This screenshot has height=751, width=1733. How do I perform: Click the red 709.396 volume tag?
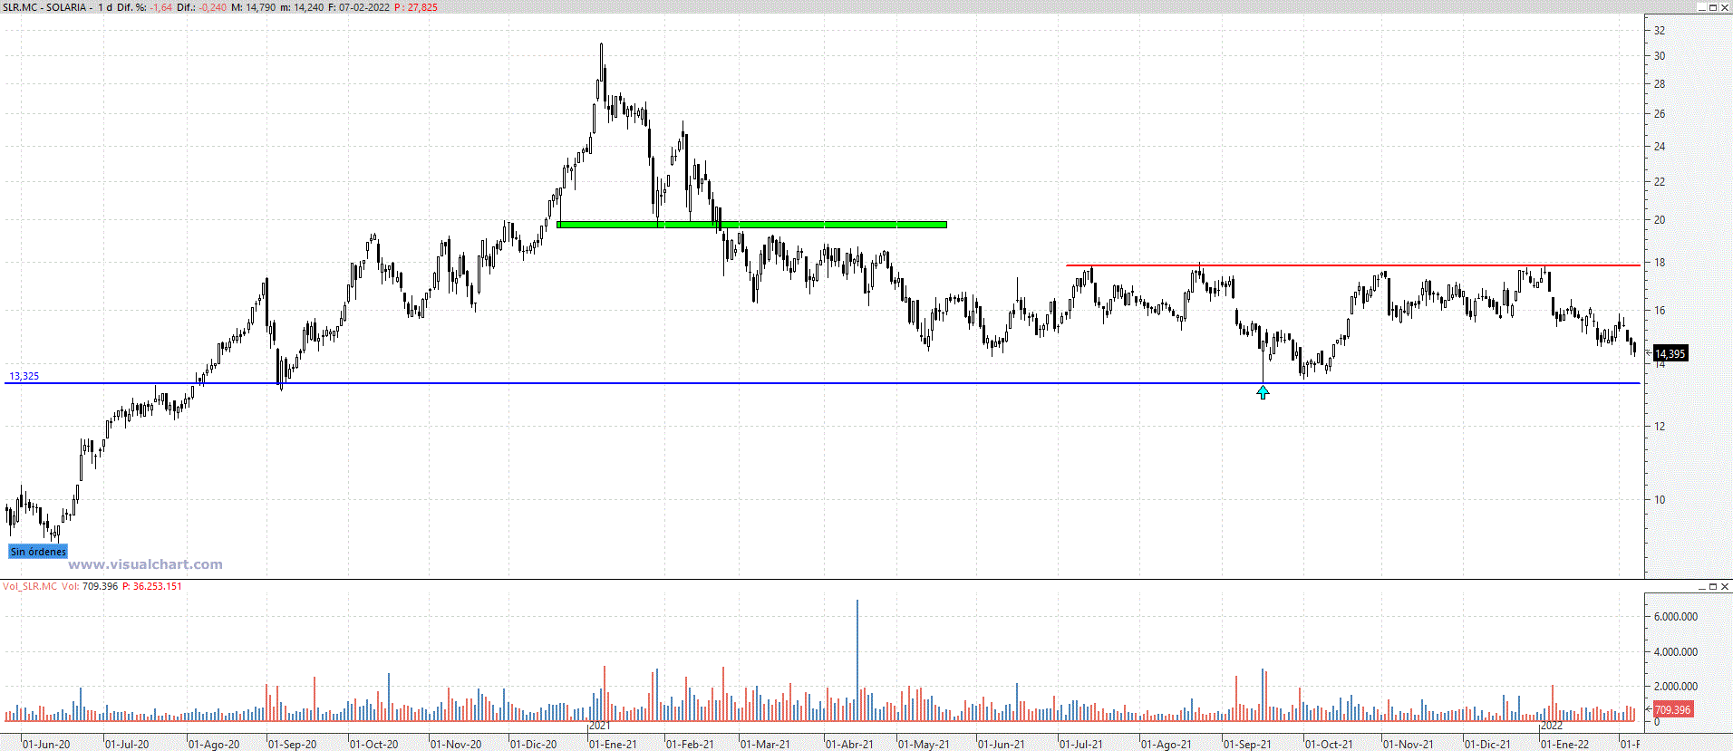1672,709
